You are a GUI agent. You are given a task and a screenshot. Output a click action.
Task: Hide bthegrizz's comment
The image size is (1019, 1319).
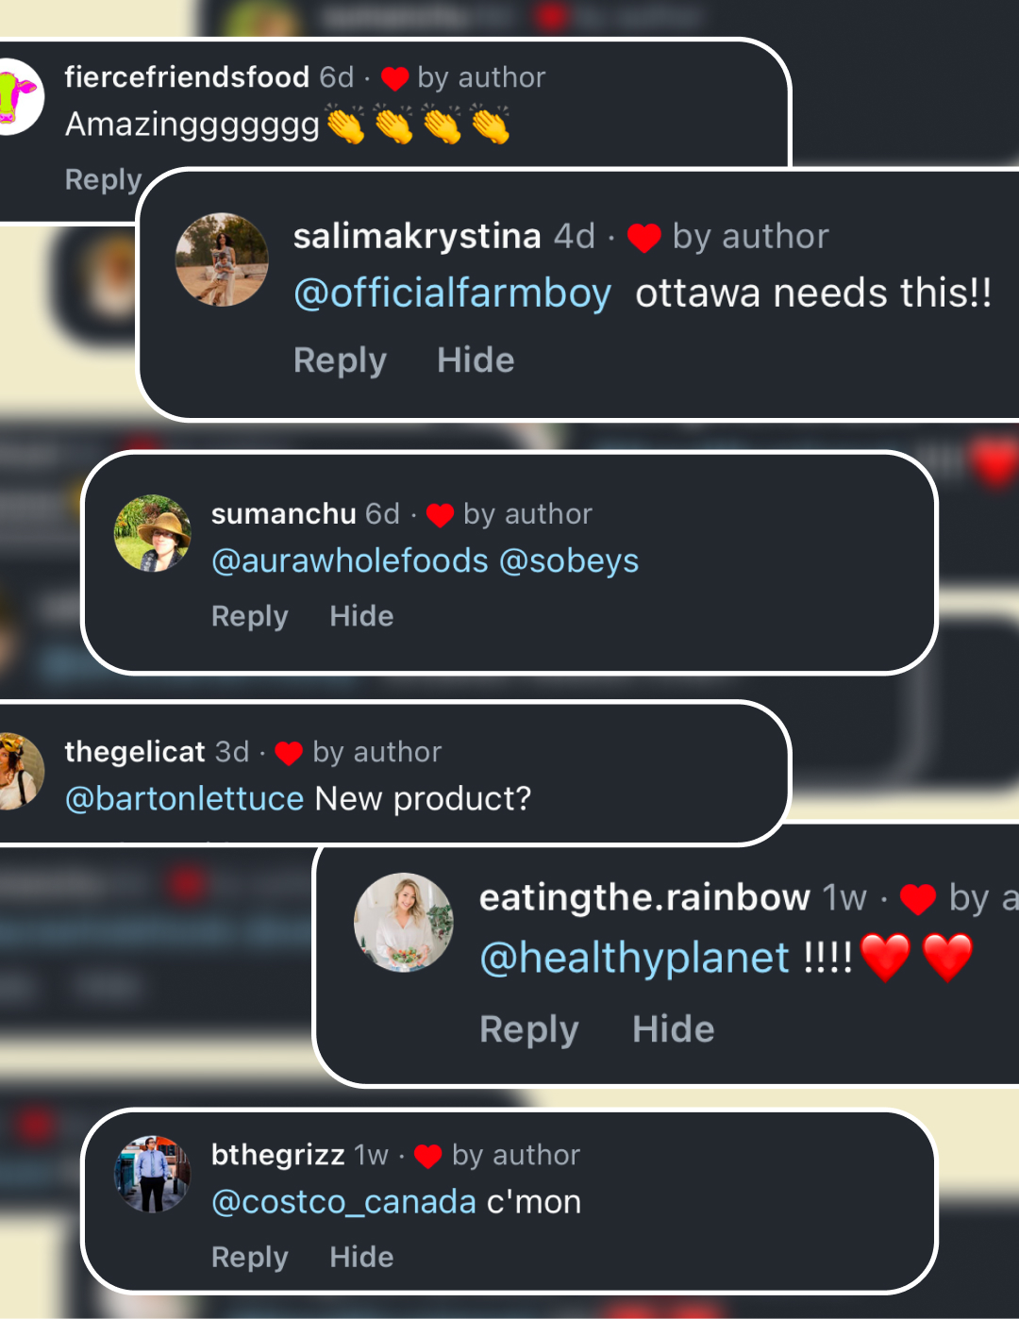pyautogui.click(x=361, y=1257)
